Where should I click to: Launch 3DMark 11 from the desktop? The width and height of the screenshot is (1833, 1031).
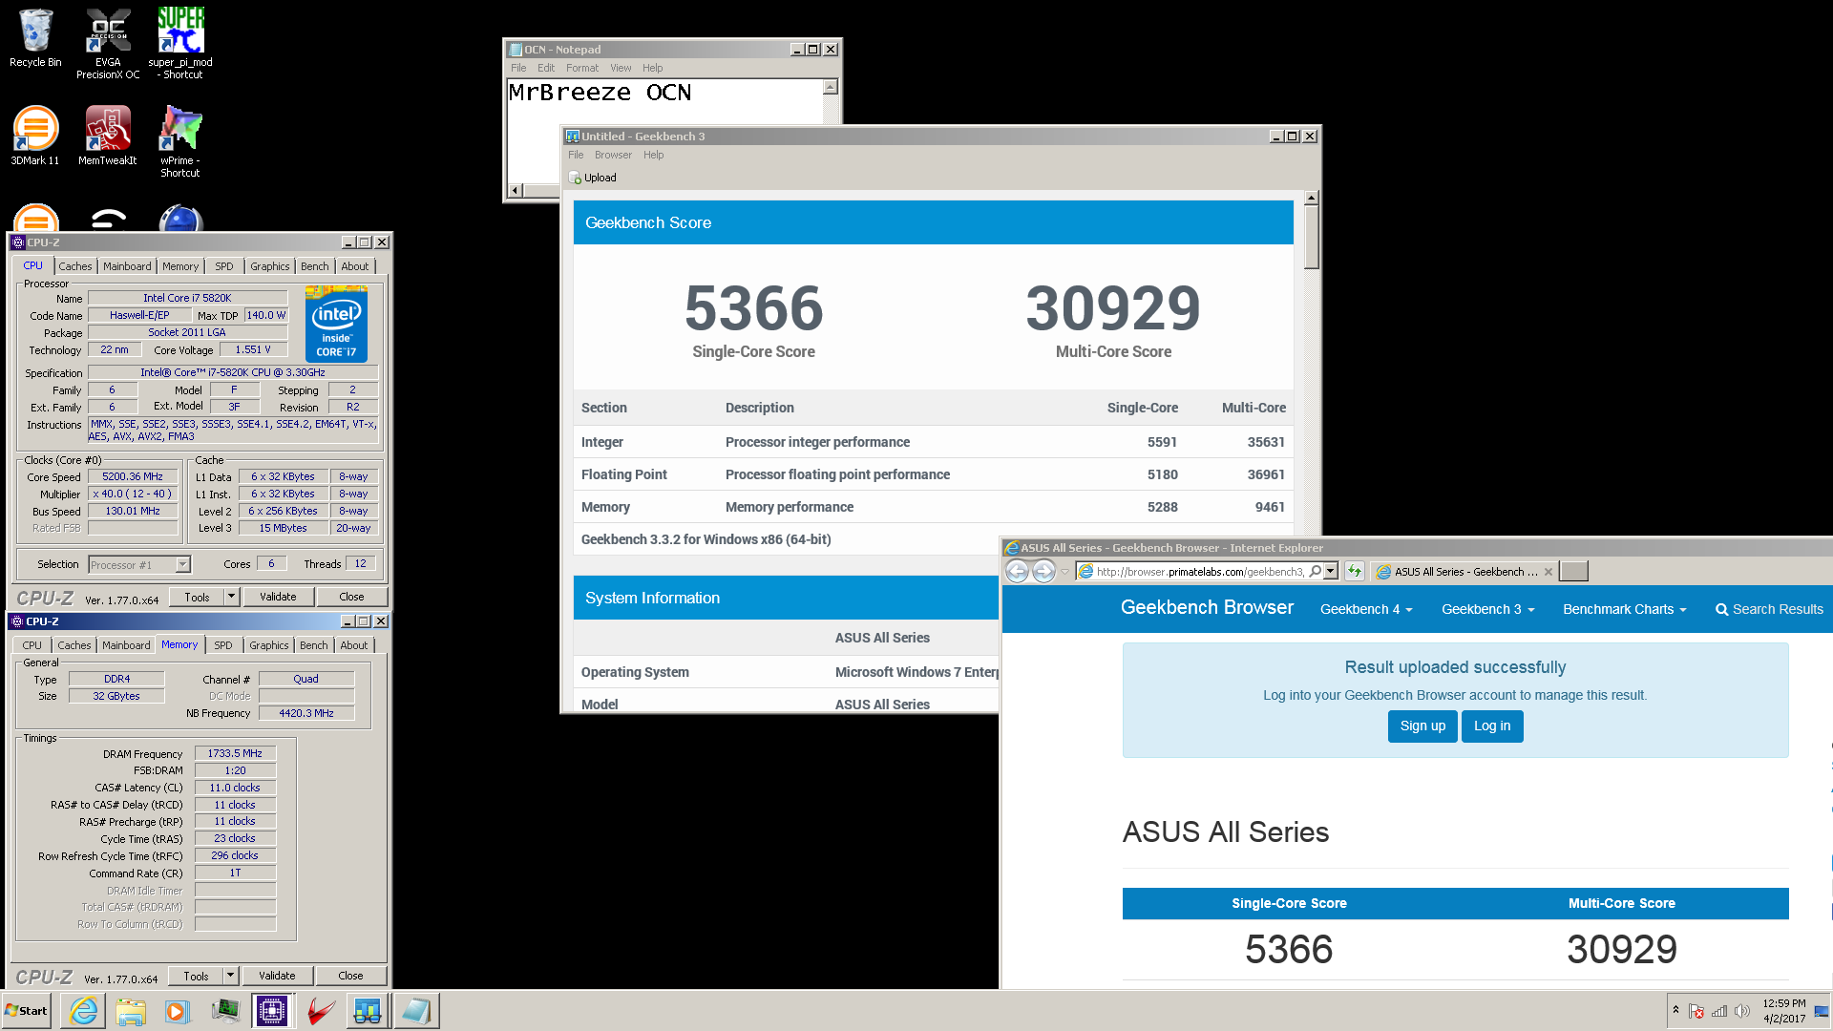click(35, 136)
